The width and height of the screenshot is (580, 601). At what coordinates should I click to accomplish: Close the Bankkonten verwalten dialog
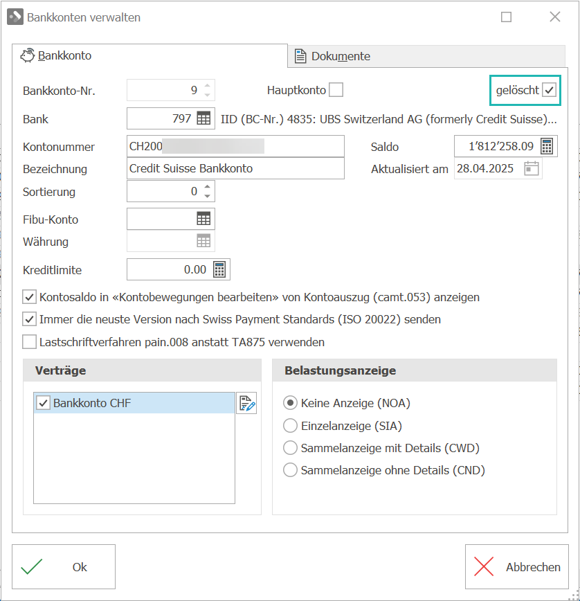point(554,17)
